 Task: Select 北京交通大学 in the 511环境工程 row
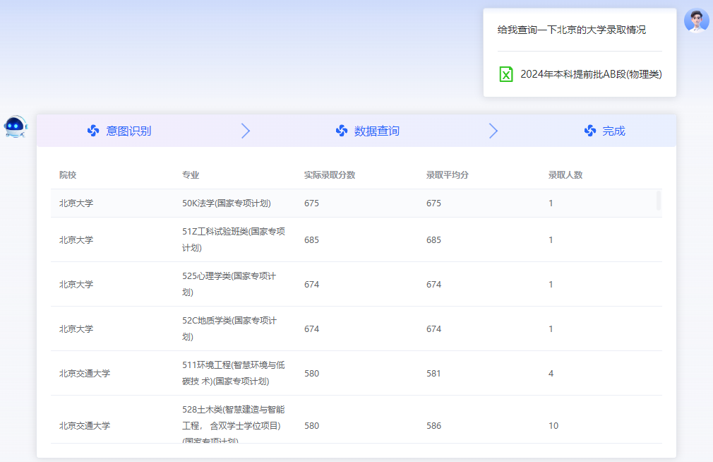tap(85, 374)
